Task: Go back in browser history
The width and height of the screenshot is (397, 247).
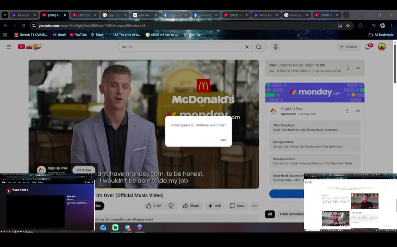Action: click(5, 26)
